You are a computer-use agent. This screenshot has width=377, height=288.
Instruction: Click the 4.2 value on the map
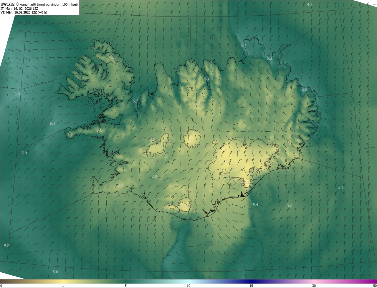310,4
